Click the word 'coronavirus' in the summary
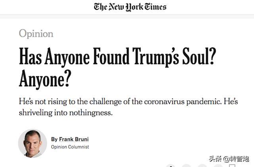Screen dimensions: 254x167 pos(164,102)
